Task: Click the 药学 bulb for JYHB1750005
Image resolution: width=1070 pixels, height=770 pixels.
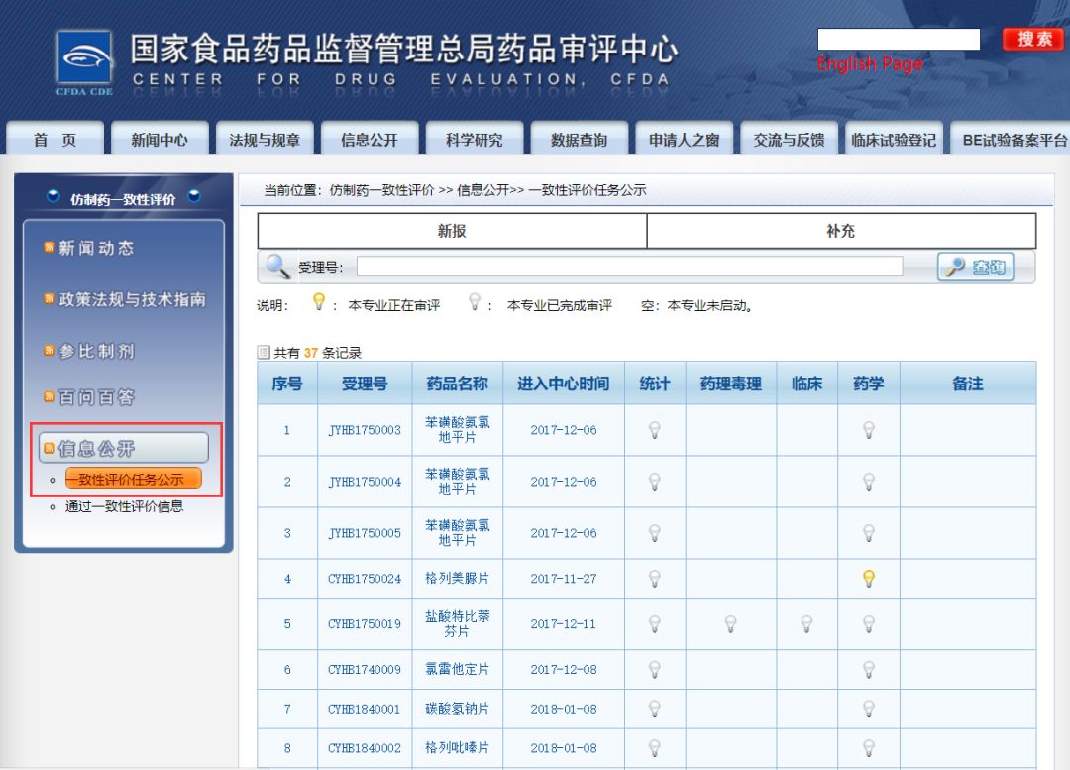Action: point(869,533)
